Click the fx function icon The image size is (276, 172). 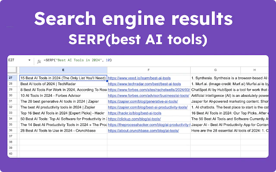39,61
